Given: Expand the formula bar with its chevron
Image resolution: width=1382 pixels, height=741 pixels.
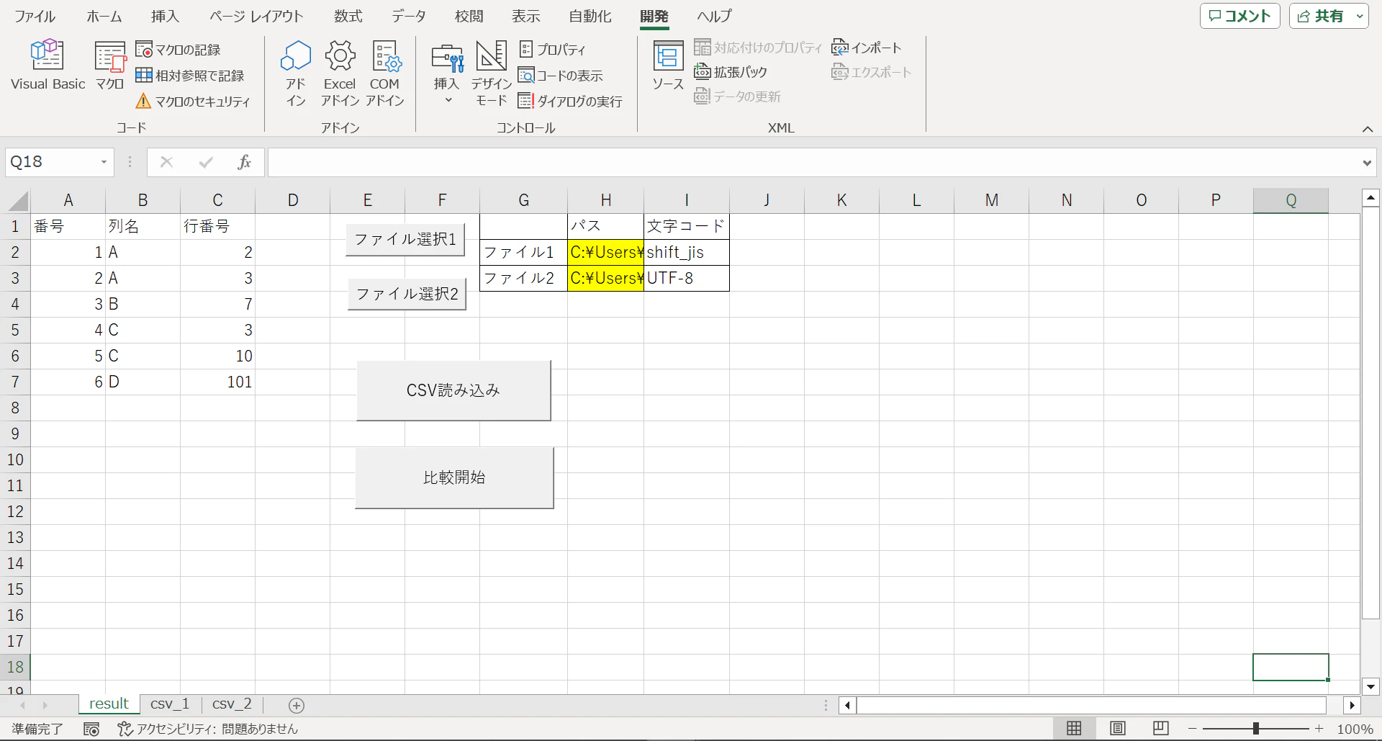Looking at the screenshot, I should pyautogui.click(x=1366, y=162).
